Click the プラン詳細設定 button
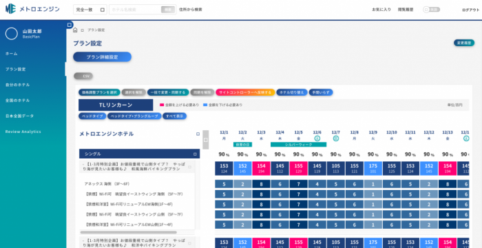 click(x=102, y=57)
